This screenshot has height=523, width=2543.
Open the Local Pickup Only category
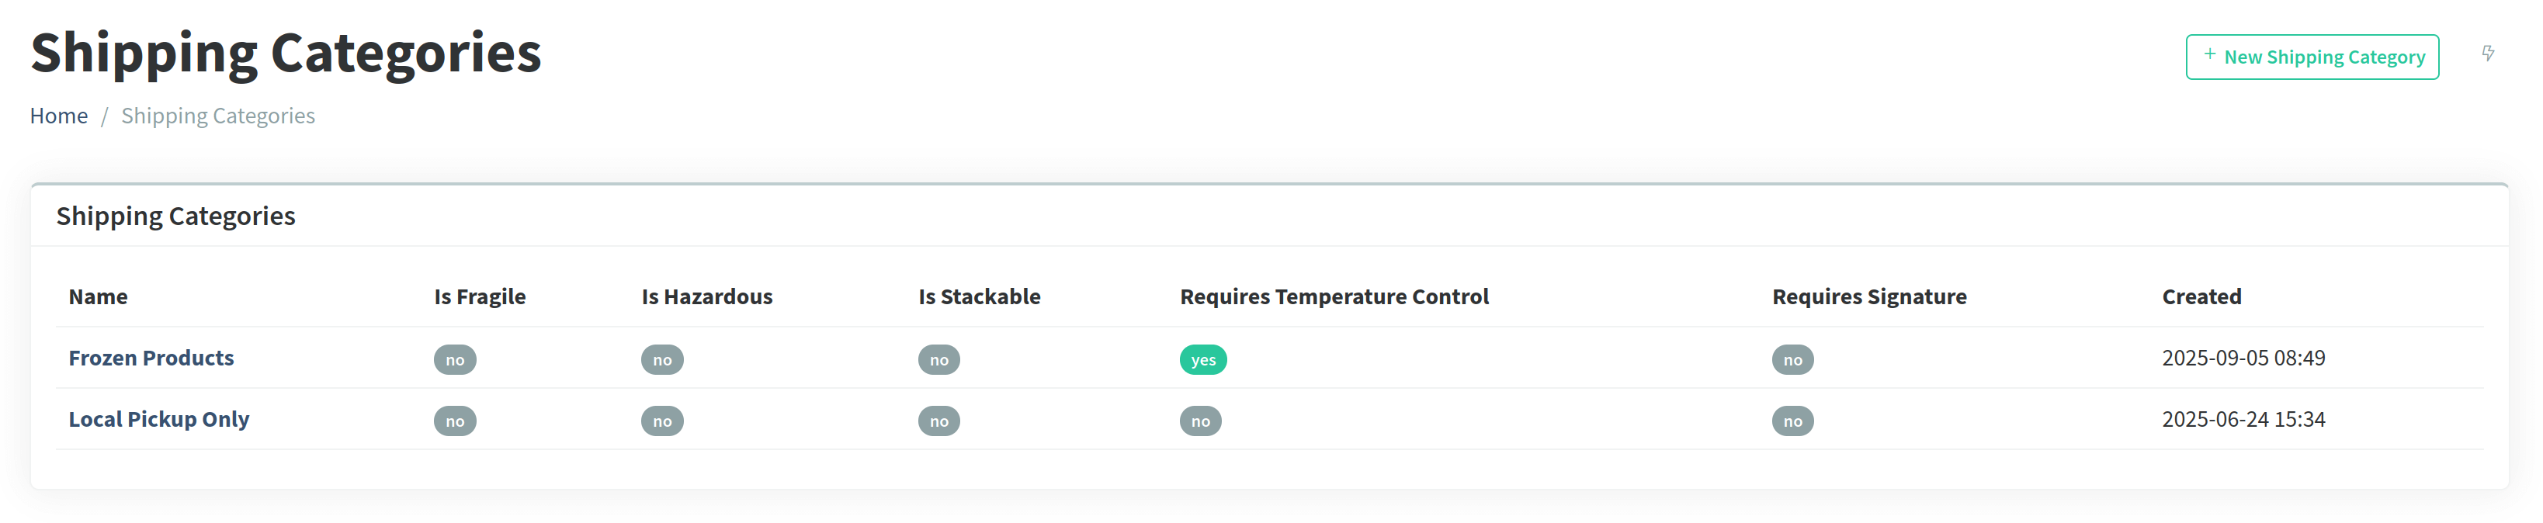coord(159,419)
